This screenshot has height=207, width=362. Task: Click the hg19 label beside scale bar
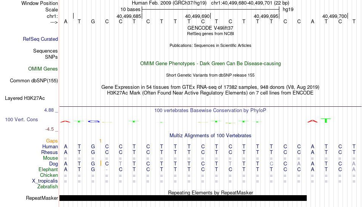(x=288, y=10)
